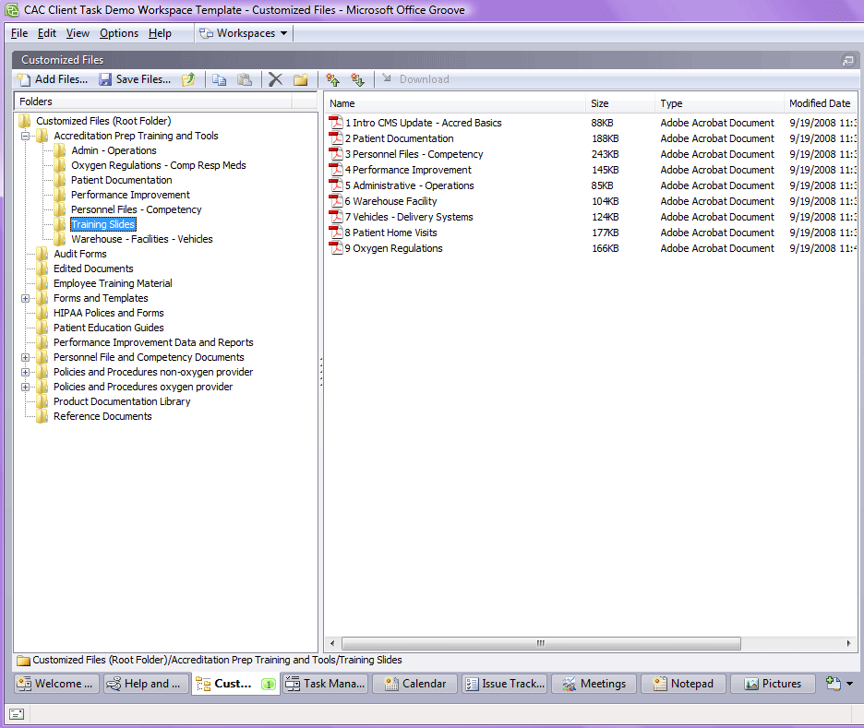The height and width of the screenshot is (728, 864).
Task: Click PDF icon of 6 Warehouse Facility
Action: 336,201
